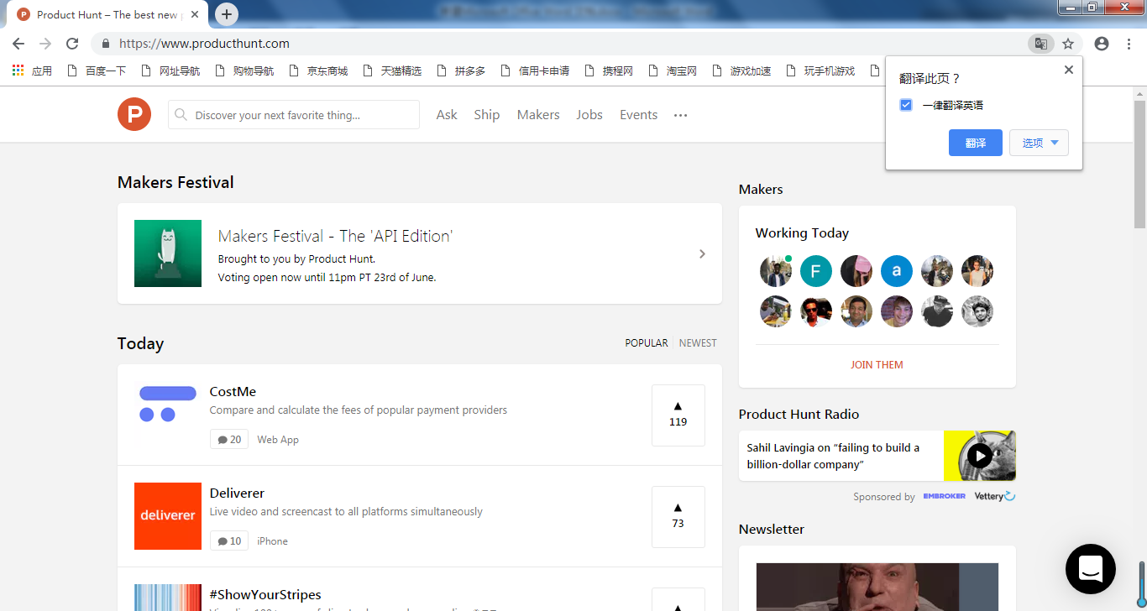This screenshot has width=1147, height=611.
Task: Click the apps grid icon in bookmarks bar
Action: pyautogui.click(x=18, y=70)
